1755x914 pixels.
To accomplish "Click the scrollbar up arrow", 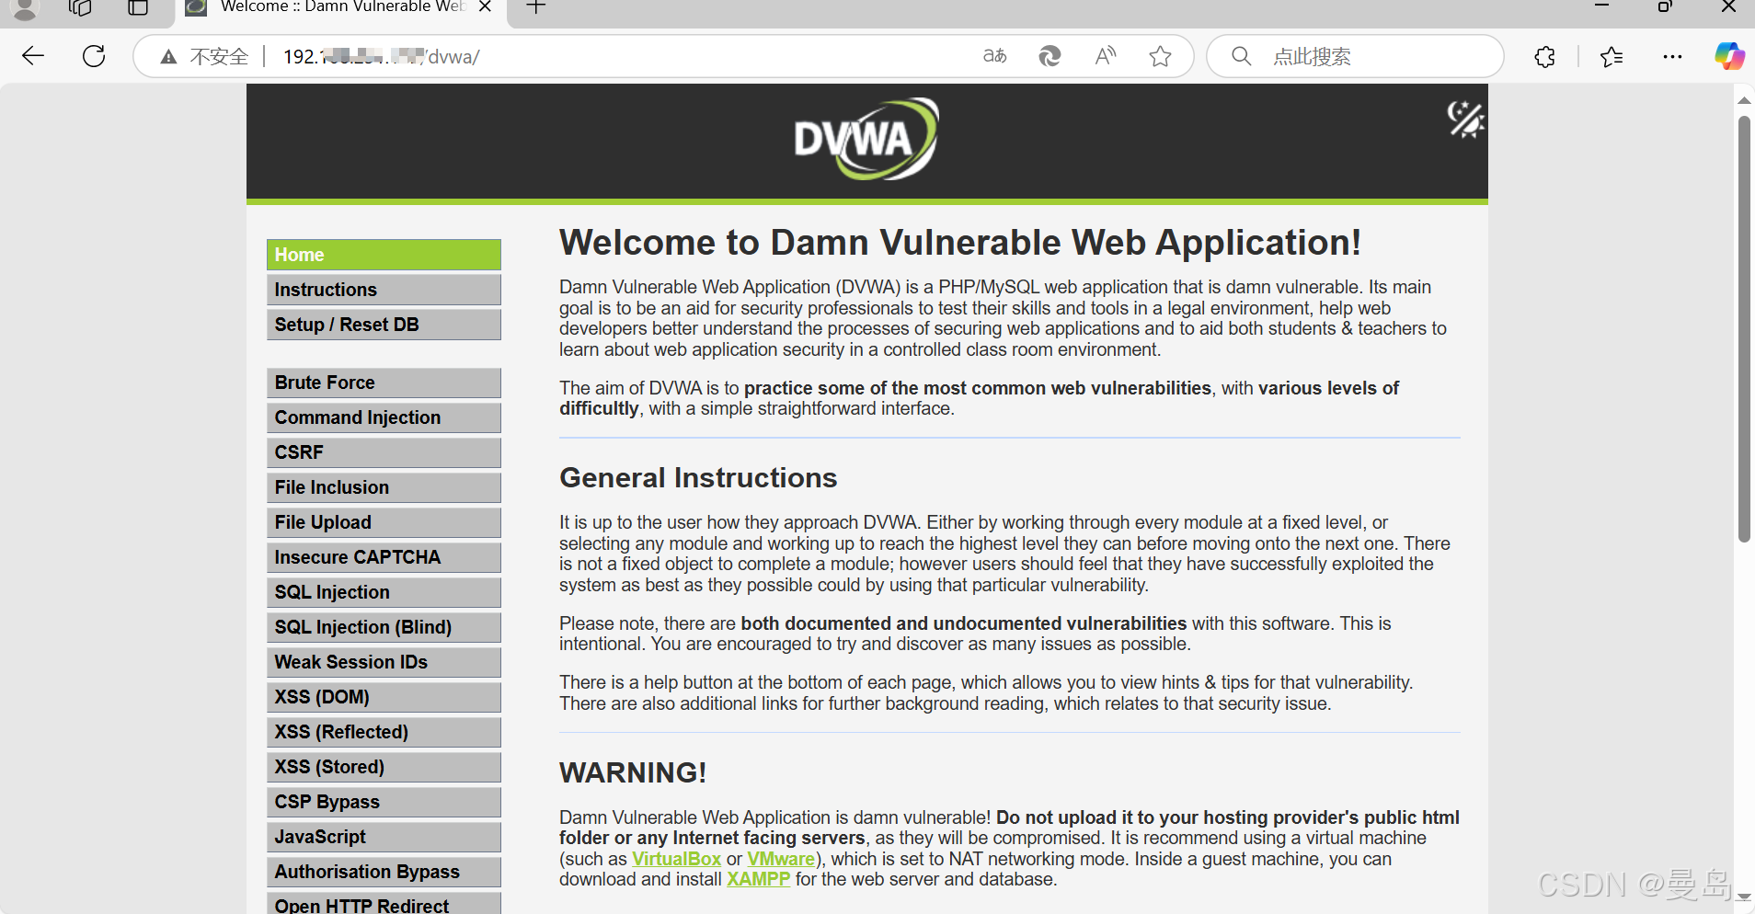I will (1744, 100).
